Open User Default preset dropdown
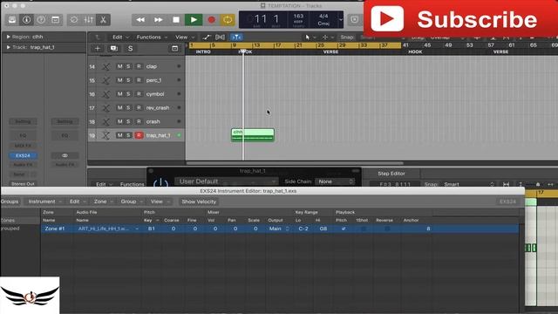The height and width of the screenshot is (314, 558). 227,181
